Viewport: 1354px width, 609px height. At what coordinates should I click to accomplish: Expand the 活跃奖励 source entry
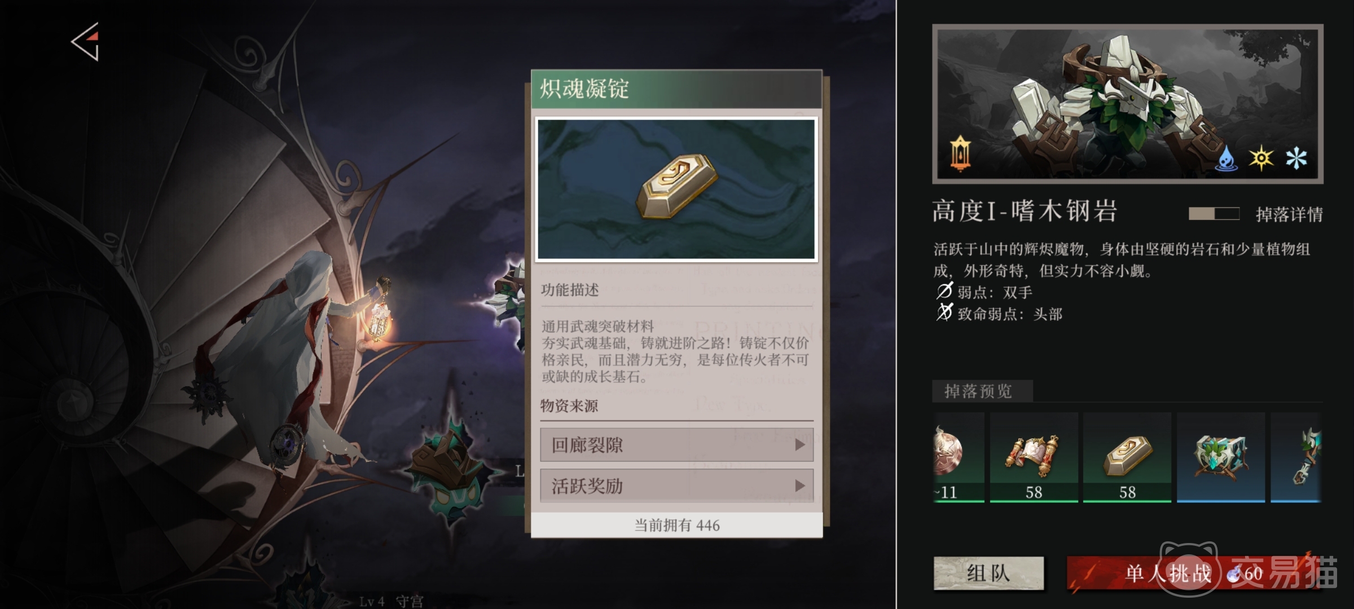pyautogui.click(x=676, y=486)
